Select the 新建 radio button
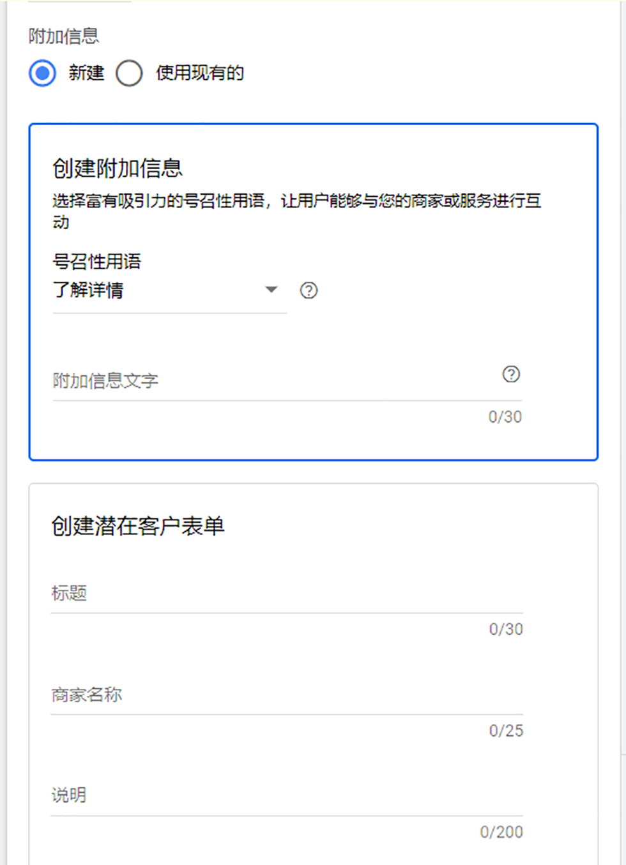 (43, 73)
